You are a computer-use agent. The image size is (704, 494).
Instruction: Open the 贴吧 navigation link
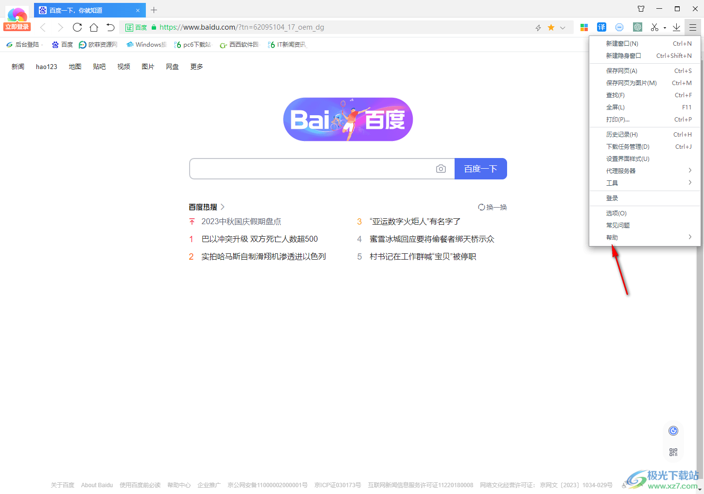(99, 67)
